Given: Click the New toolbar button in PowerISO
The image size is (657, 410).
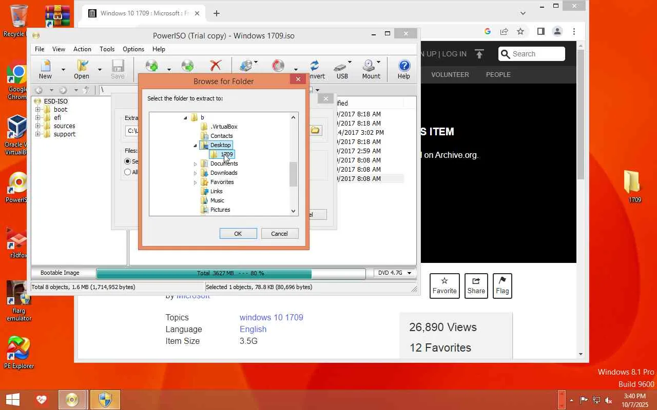Looking at the screenshot, I should 45,69.
